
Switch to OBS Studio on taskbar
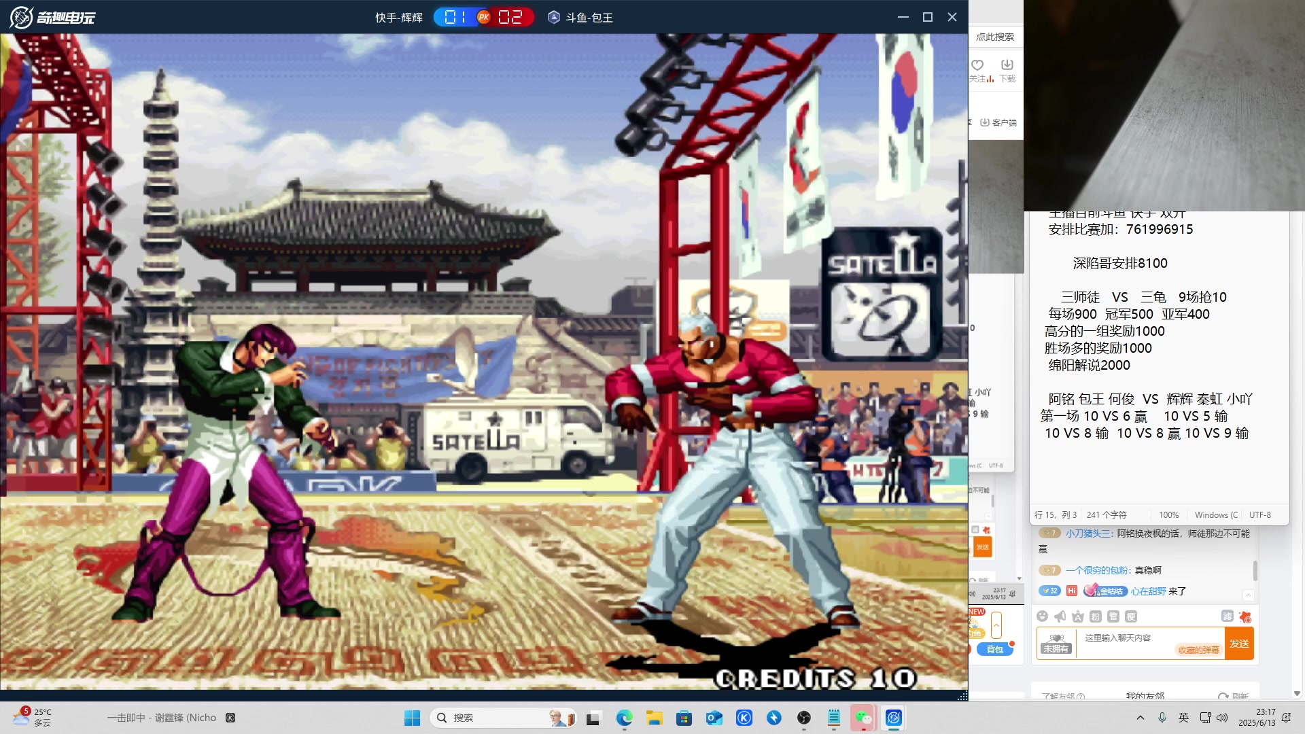point(804,718)
